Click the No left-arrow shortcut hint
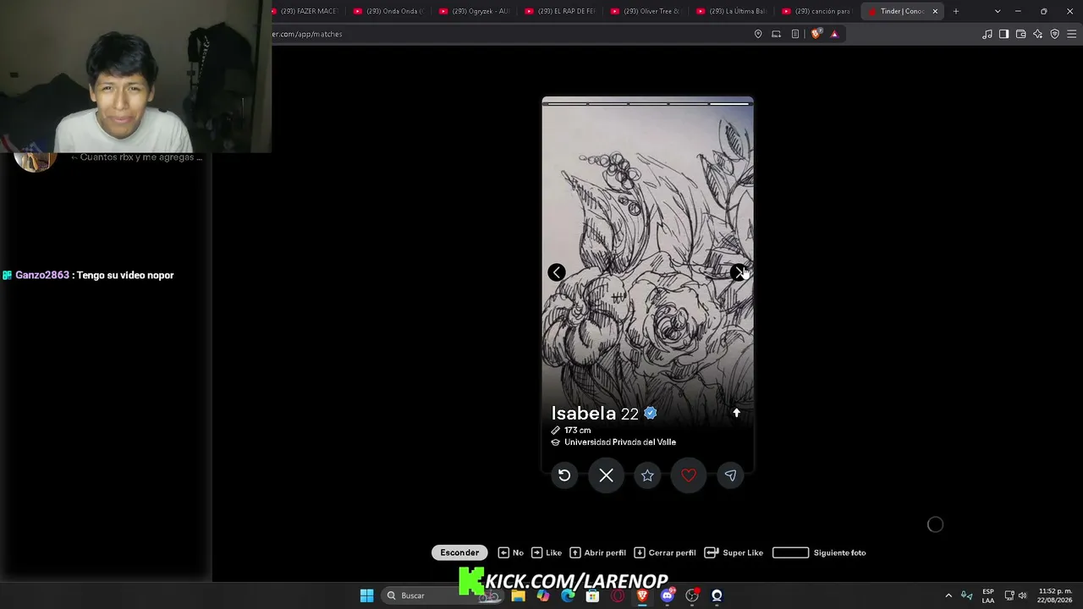This screenshot has width=1083, height=609. pyautogui.click(x=511, y=552)
